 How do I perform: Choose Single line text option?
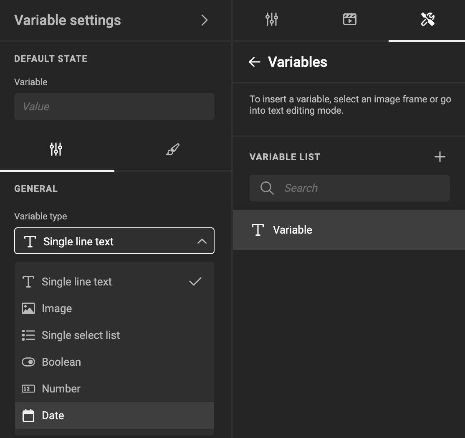(x=114, y=282)
